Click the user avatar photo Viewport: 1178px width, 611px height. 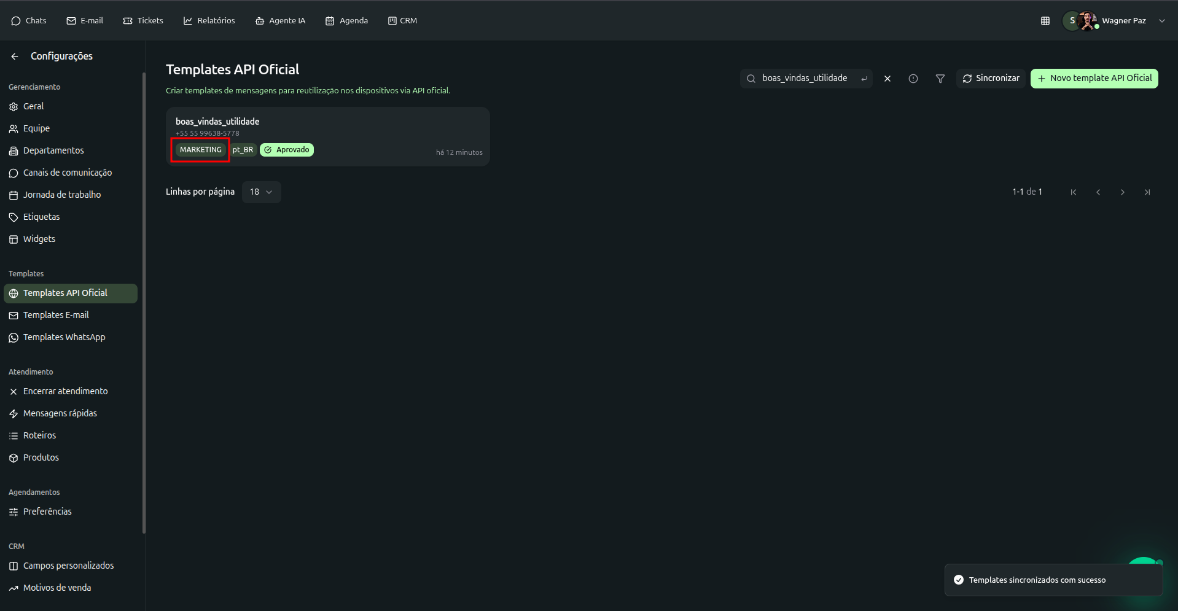[x=1087, y=21]
